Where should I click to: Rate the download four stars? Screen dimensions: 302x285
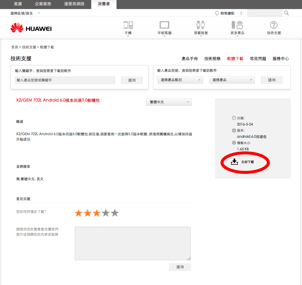tap(106, 213)
